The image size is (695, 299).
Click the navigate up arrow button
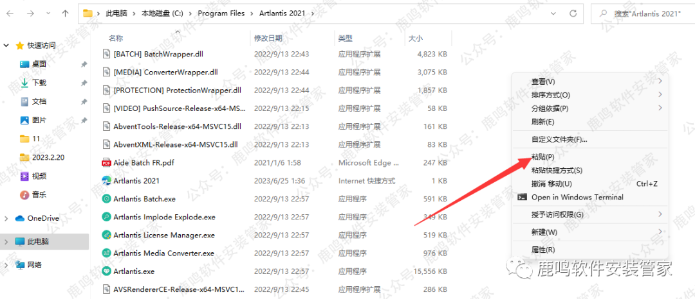pos(65,13)
